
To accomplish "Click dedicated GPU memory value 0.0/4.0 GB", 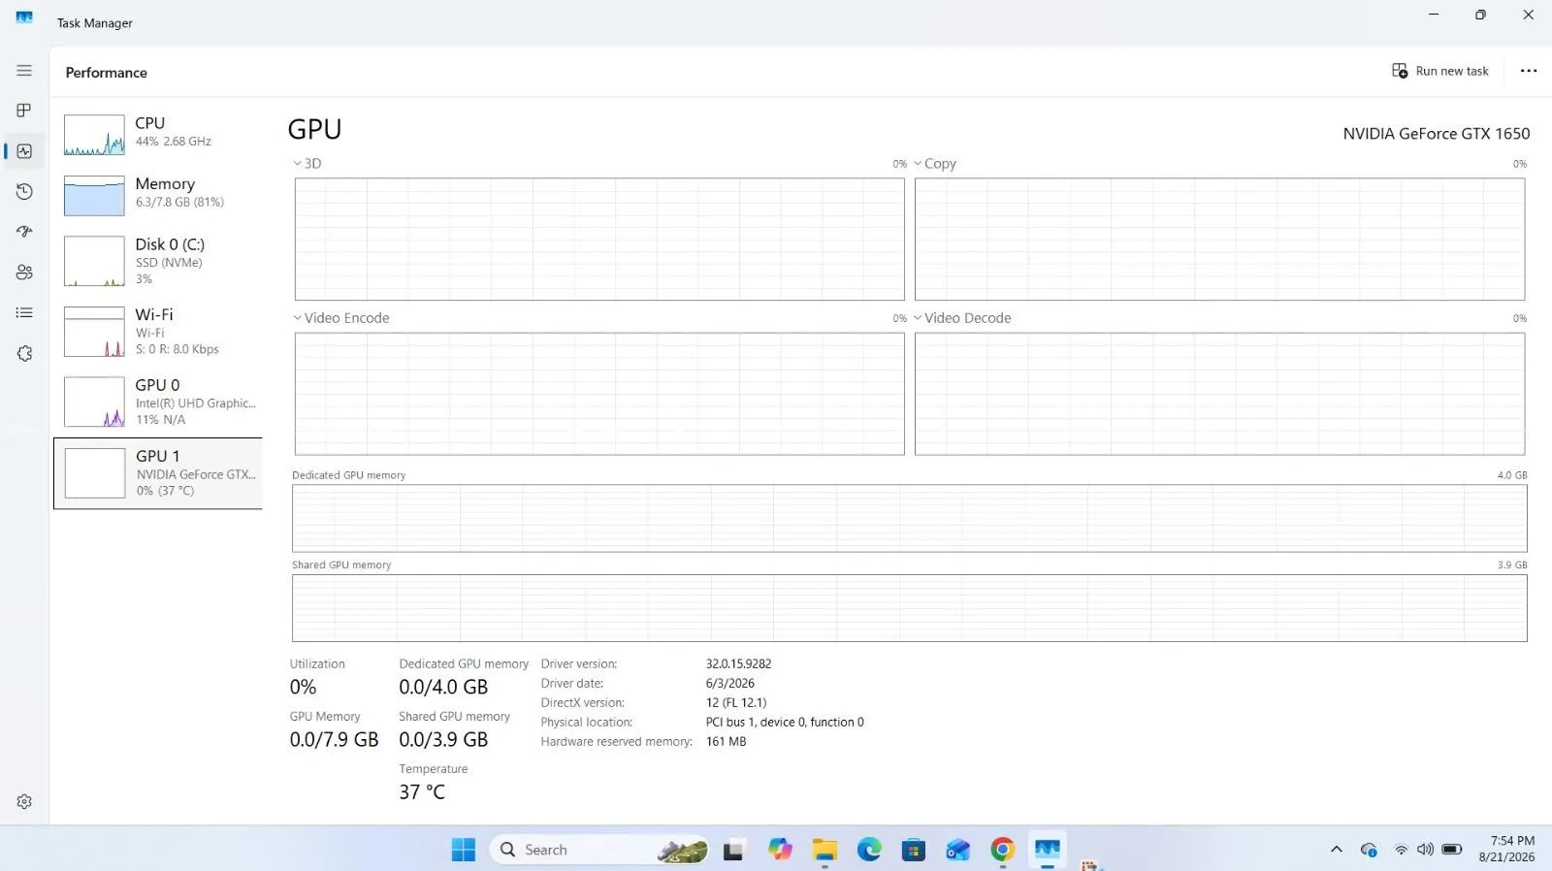I will (x=443, y=687).
